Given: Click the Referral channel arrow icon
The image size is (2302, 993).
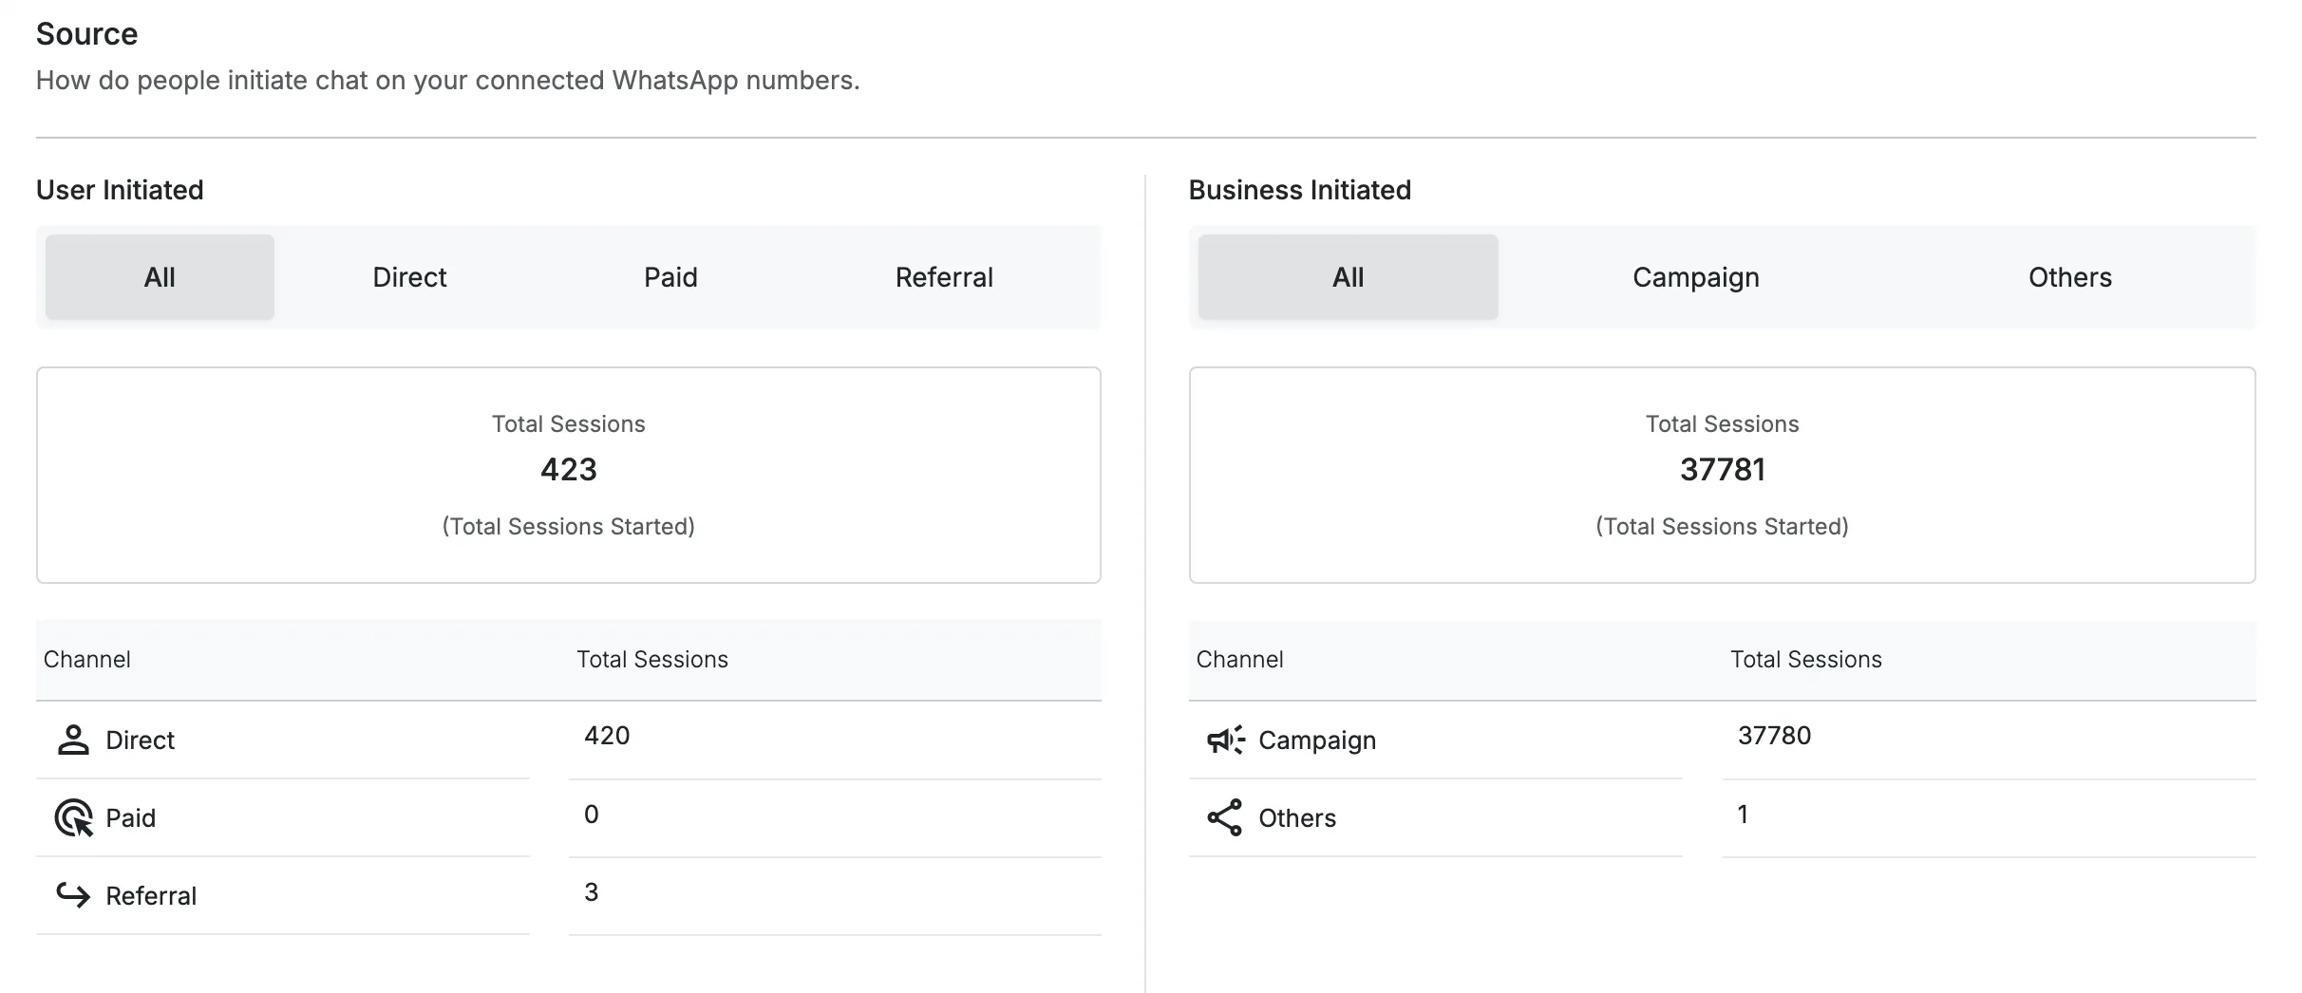Looking at the screenshot, I should [x=73, y=895].
